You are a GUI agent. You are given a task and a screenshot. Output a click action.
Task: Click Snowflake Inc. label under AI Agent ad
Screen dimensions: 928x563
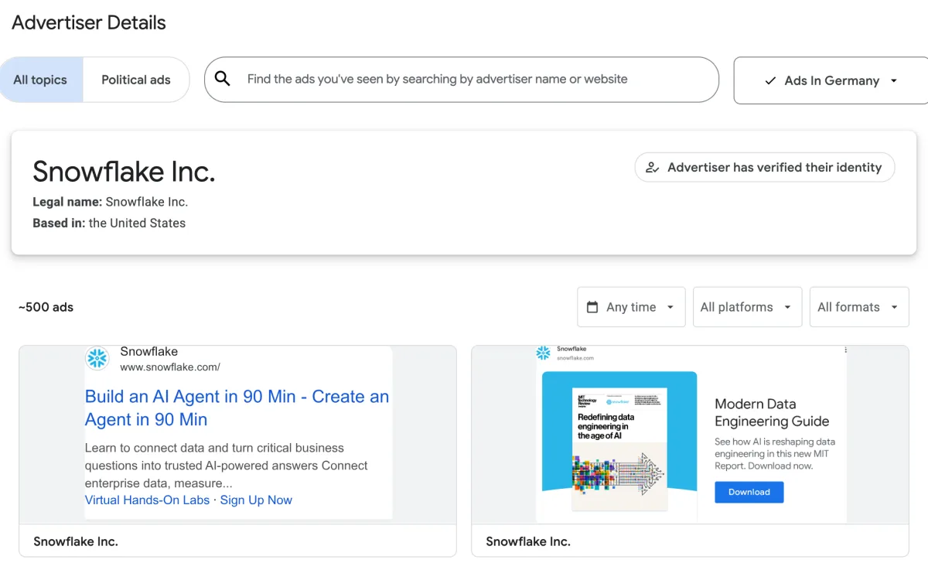pyautogui.click(x=76, y=541)
